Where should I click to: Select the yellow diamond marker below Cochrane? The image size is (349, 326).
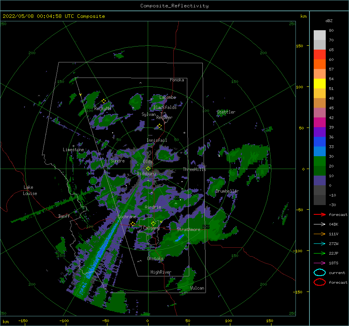click(x=133, y=224)
